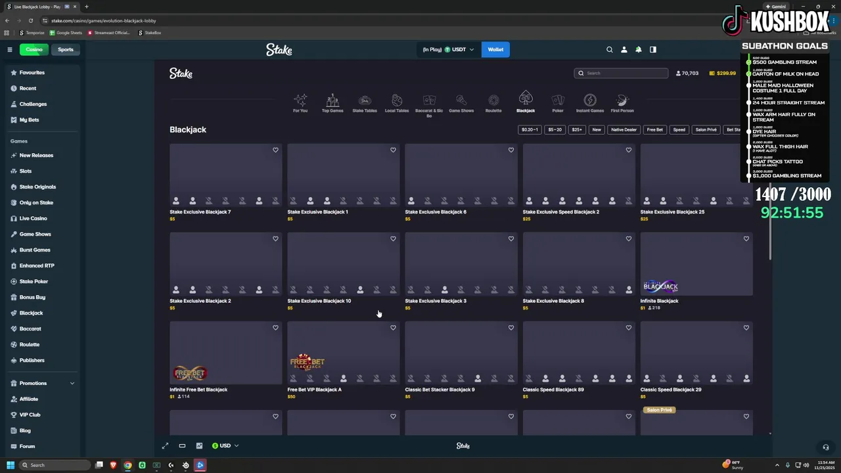Apply the Native Dealer filter

point(624,129)
